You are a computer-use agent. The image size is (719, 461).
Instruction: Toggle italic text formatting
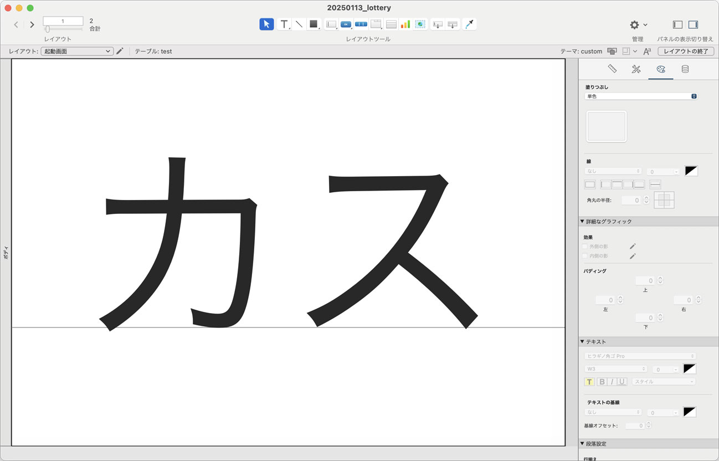[612, 382]
